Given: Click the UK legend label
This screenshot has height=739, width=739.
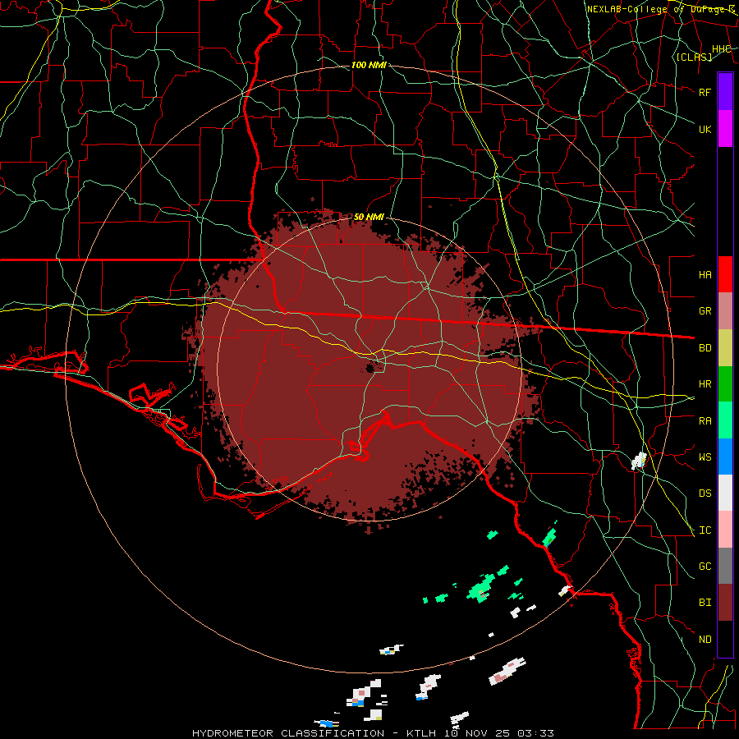Looking at the screenshot, I should click(705, 129).
